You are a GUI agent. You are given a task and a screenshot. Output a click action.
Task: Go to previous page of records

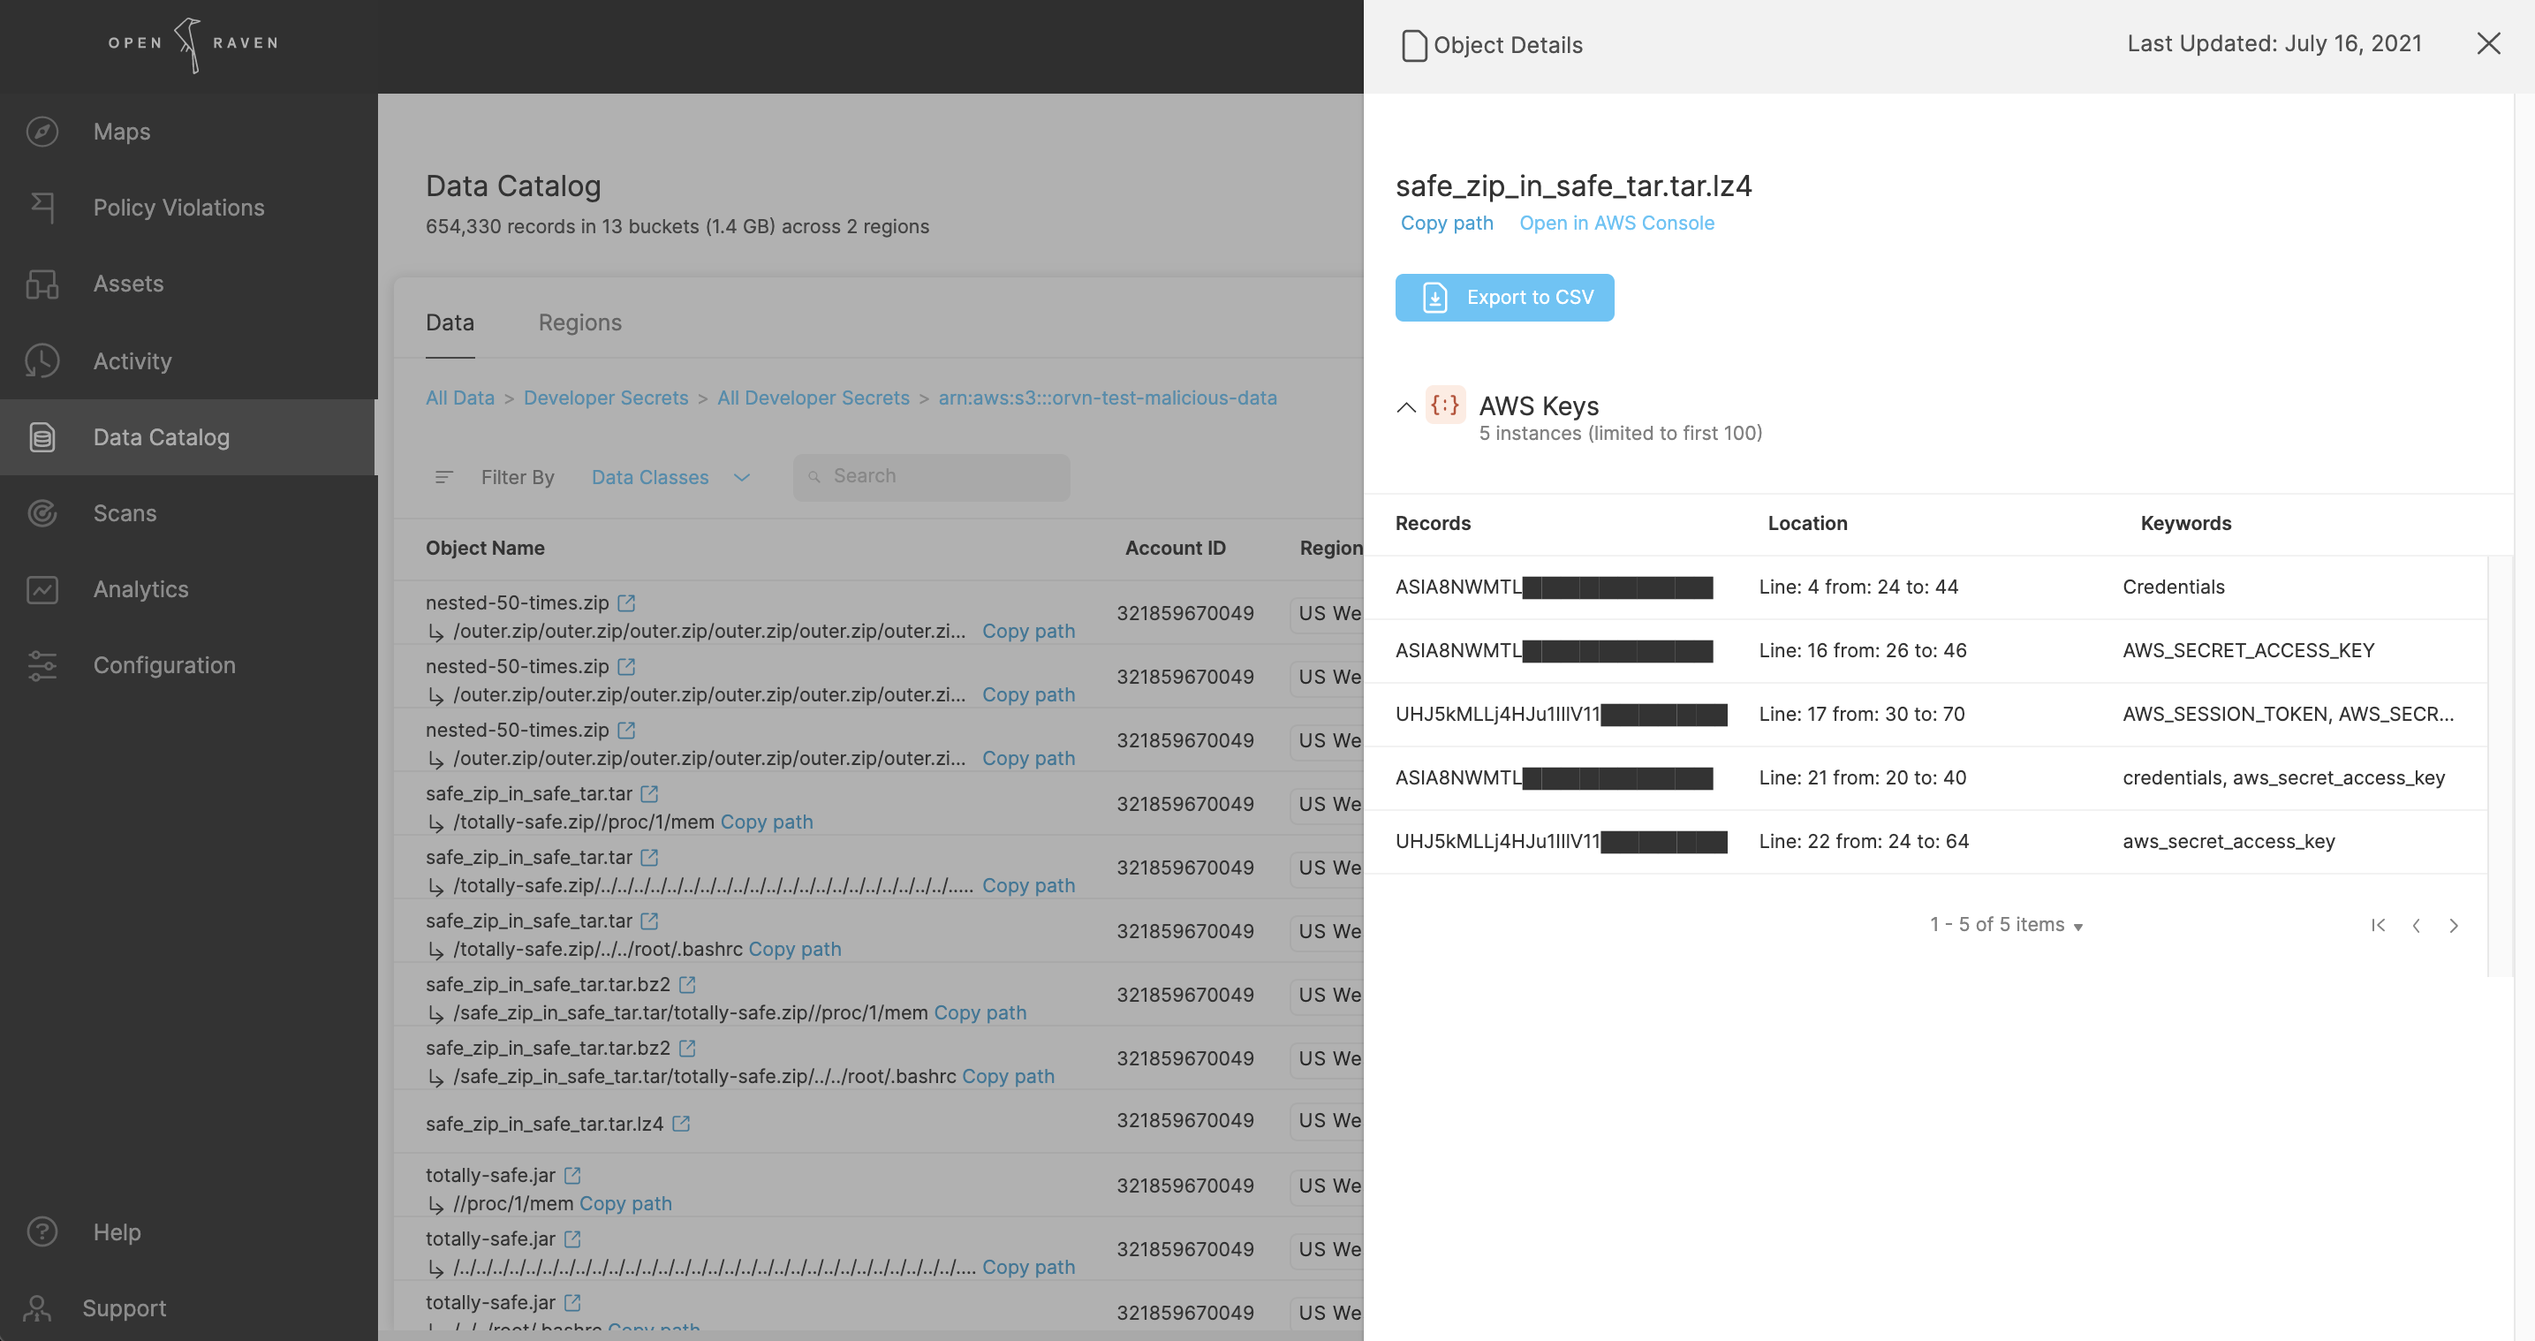click(2416, 925)
